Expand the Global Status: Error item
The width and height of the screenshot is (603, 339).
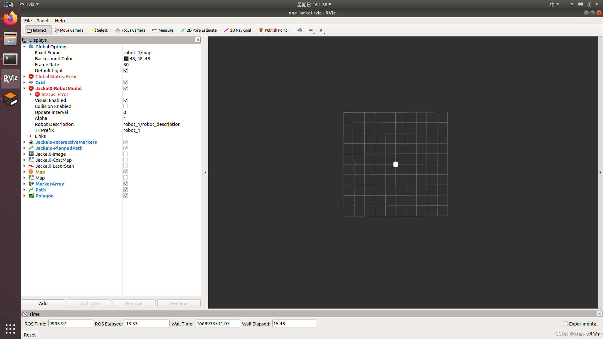[24, 77]
